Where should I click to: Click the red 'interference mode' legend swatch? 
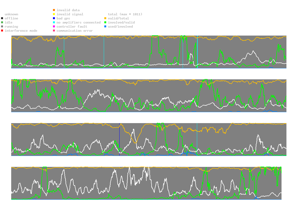[x=2, y=31]
